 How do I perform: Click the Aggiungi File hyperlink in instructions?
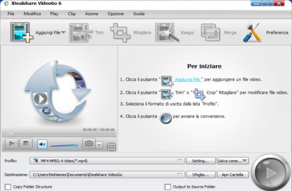tap(188, 80)
